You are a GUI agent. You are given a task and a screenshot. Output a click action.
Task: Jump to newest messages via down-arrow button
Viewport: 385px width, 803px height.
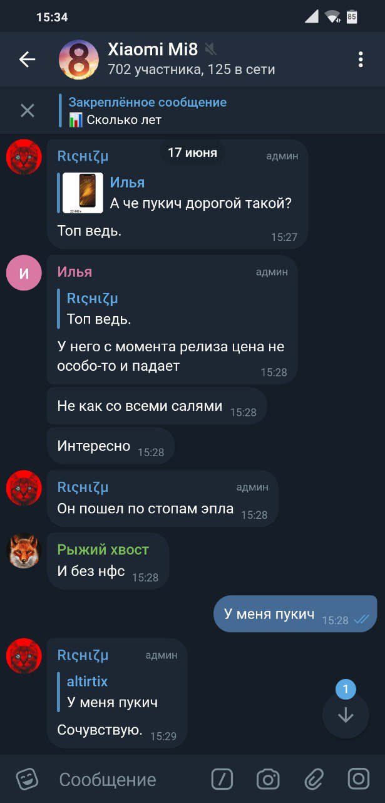[x=346, y=715]
